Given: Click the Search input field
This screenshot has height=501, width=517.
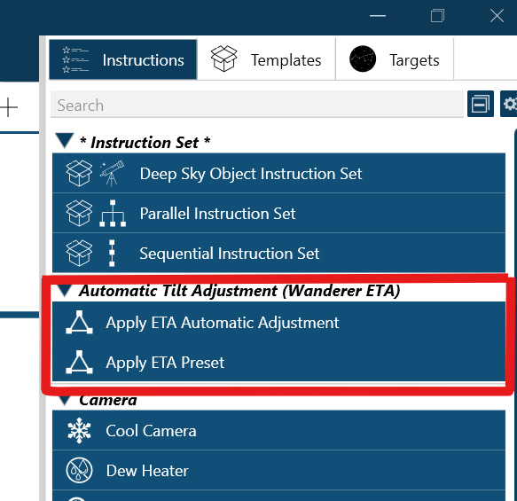Looking at the screenshot, I should (x=257, y=104).
